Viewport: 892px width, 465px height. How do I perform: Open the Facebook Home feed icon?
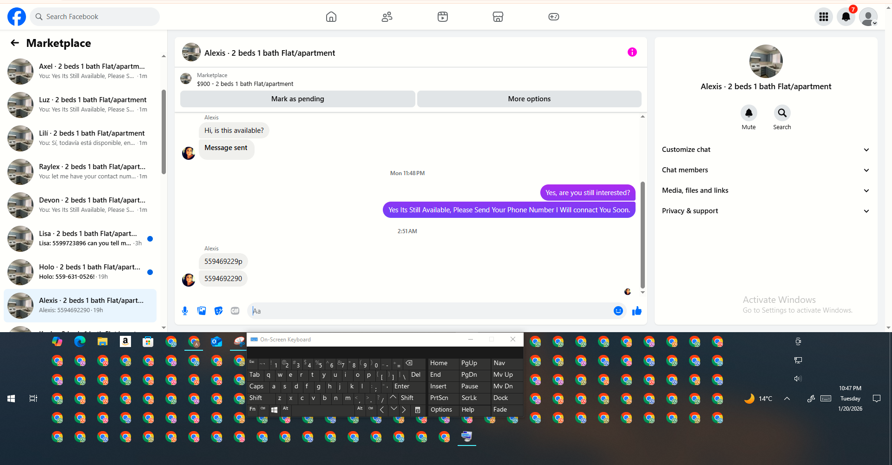(x=331, y=17)
